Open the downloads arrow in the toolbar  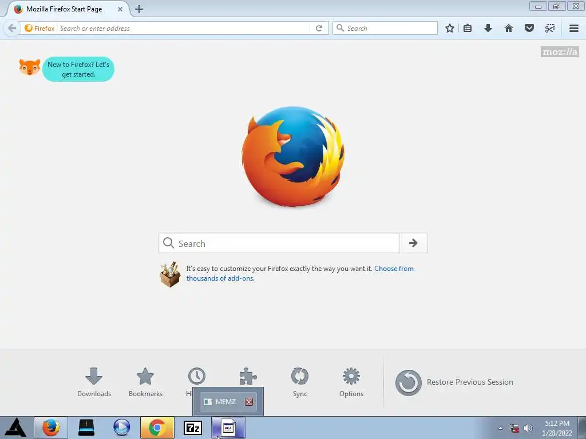pyautogui.click(x=488, y=28)
